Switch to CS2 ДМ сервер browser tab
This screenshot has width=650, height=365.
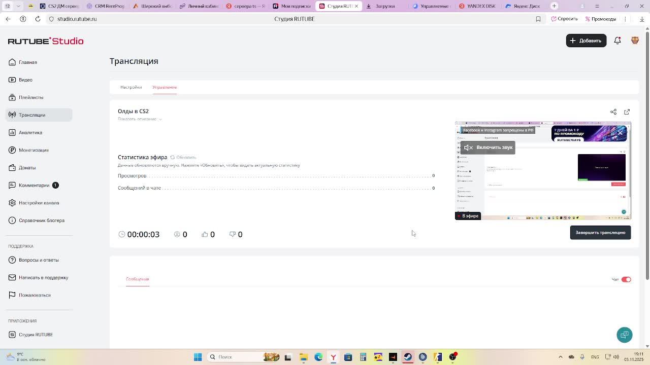(59, 6)
